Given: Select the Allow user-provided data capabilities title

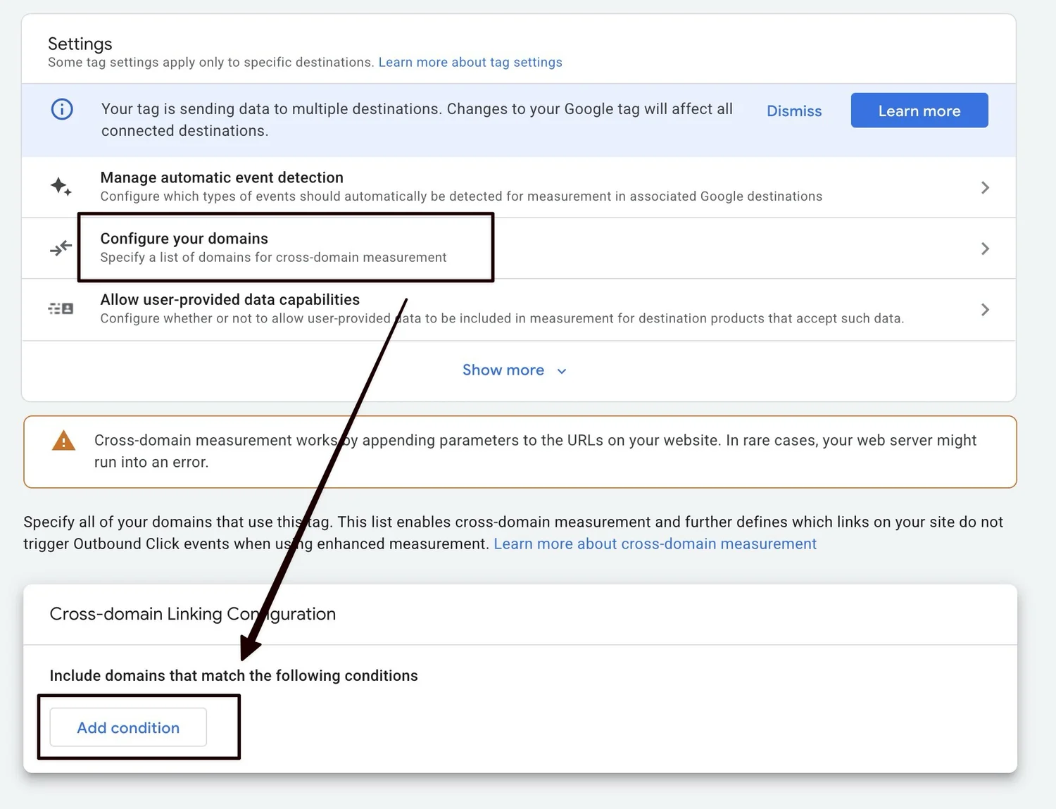Looking at the screenshot, I should pyautogui.click(x=230, y=299).
